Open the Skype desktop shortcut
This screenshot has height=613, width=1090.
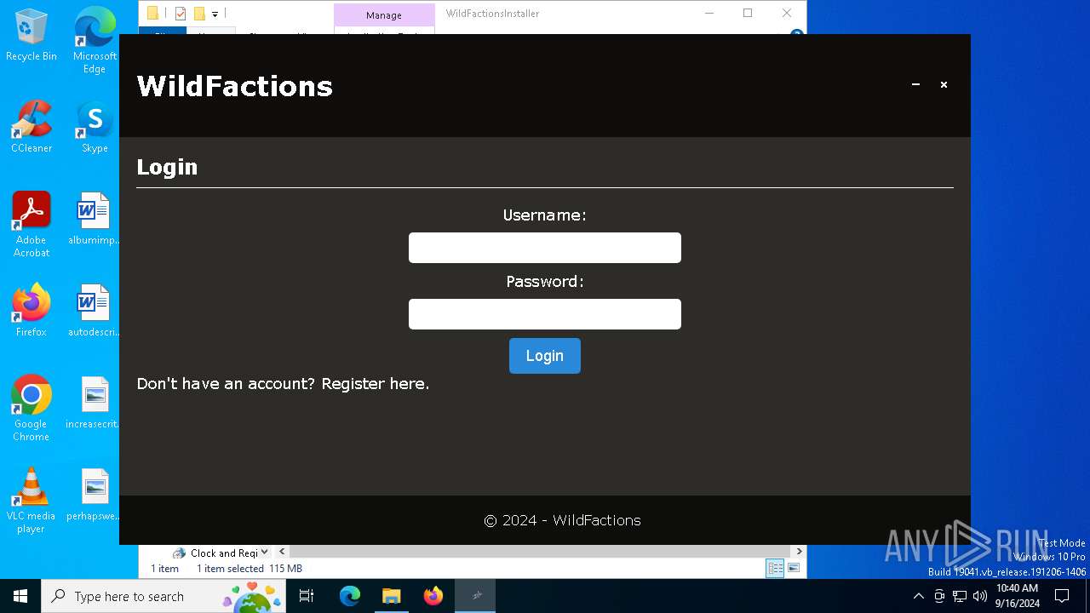click(95, 127)
